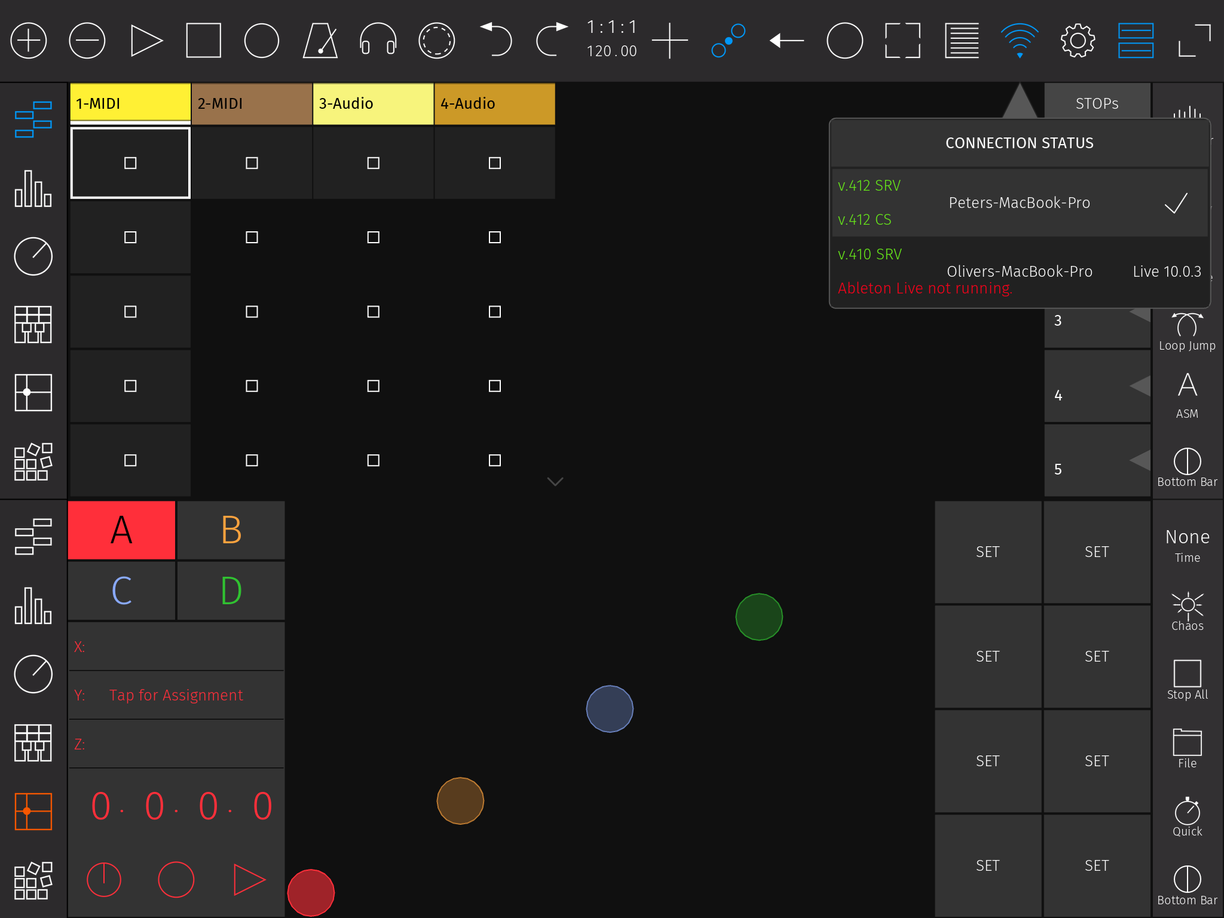Select the green ball on the XY pad

tap(759, 617)
